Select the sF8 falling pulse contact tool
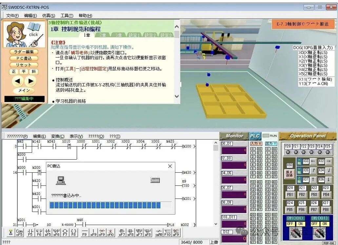 click(x=130, y=233)
